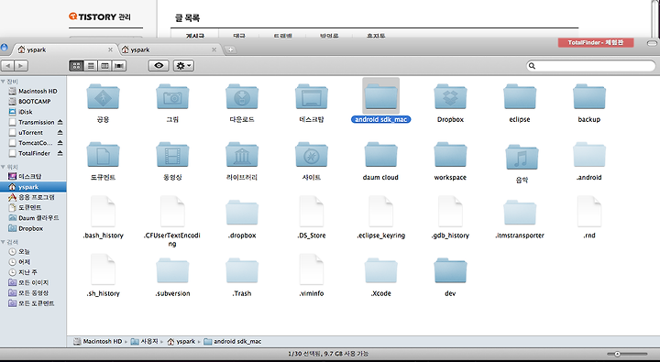This screenshot has width=660, height=362.
Task: Select the dev folder
Action: pos(450,270)
